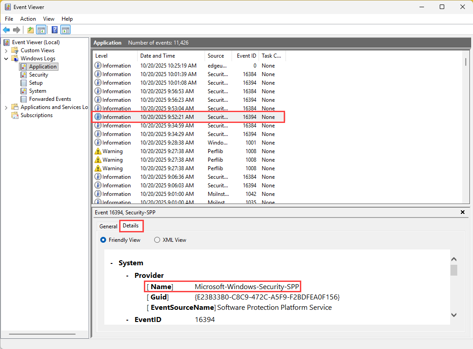Sort events by Event ID column
The height and width of the screenshot is (349, 473).
pyautogui.click(x=246, y=56)
